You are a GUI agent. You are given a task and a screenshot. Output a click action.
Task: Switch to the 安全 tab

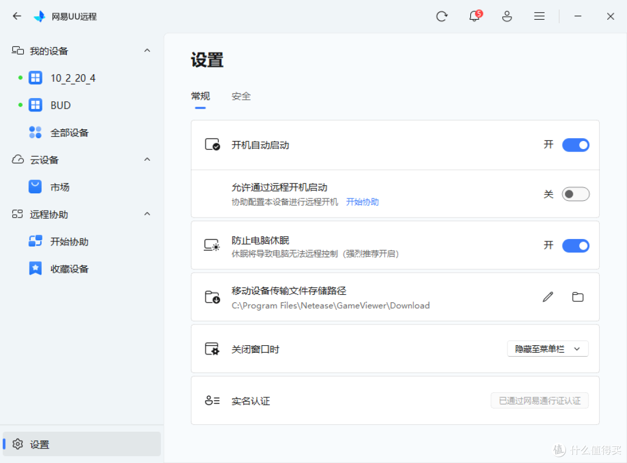click(241, 96)
